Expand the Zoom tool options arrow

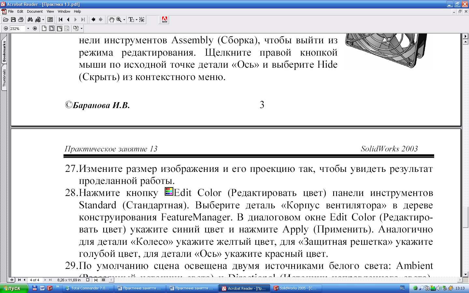[x=124, y=20]
